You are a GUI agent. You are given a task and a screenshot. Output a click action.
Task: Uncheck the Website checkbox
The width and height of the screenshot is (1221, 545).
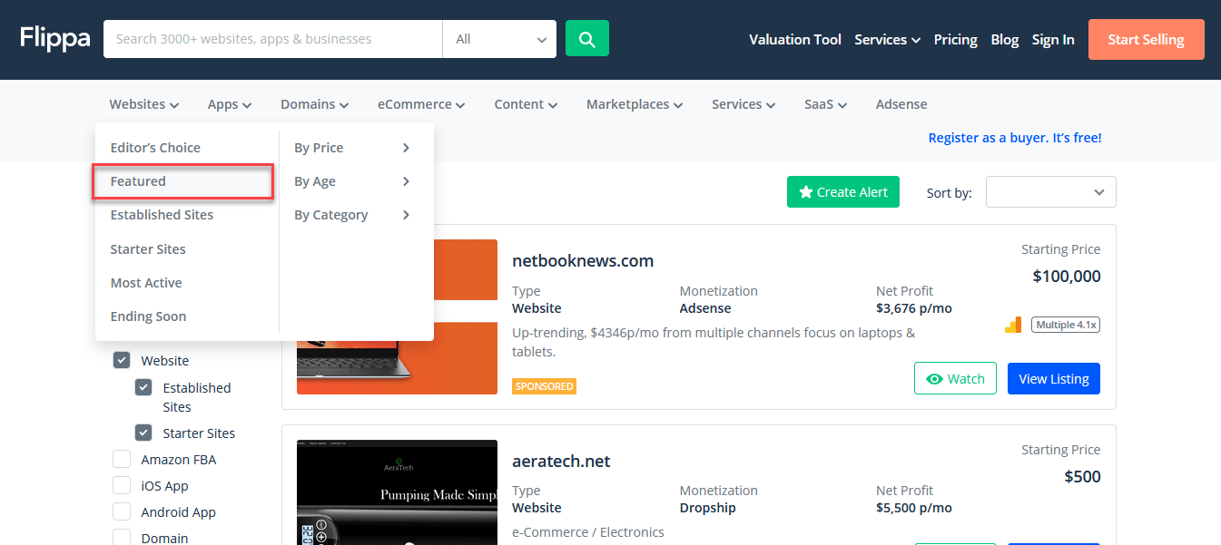coord(122,360)
